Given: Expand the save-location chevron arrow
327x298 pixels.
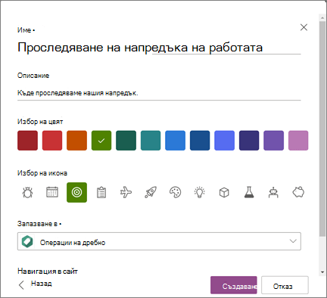Looking at the screenshot, I should [x=293, y=241].
